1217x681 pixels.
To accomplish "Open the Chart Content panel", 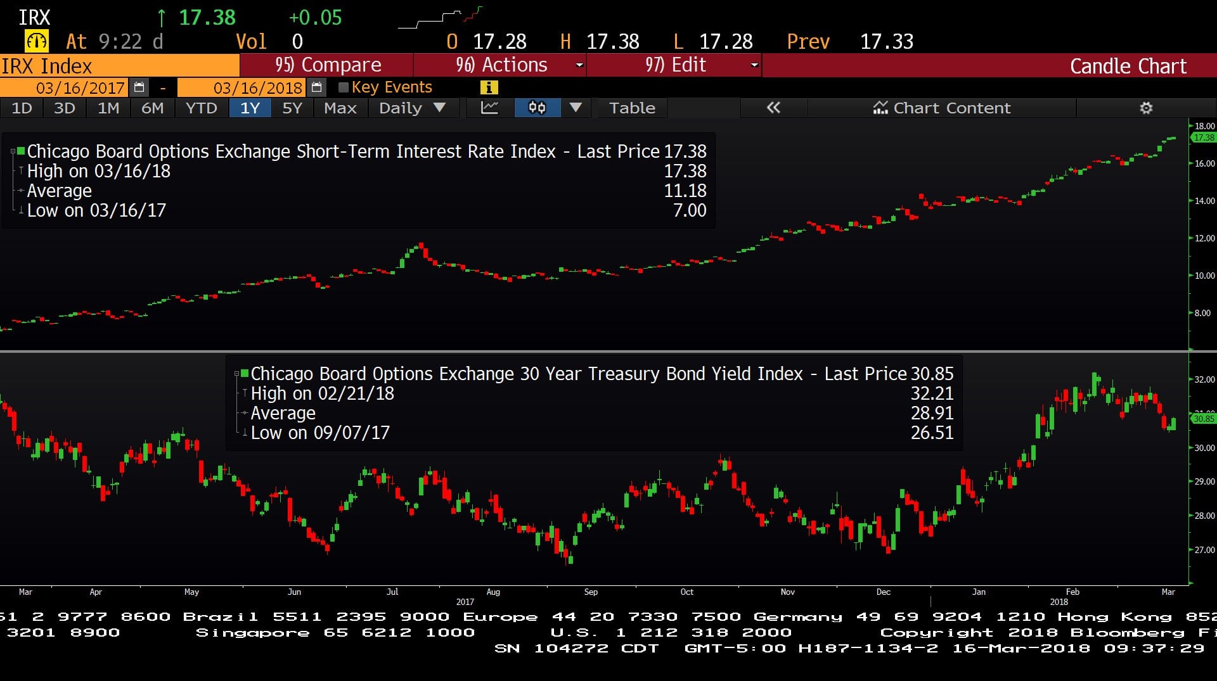I will (942, 108).
